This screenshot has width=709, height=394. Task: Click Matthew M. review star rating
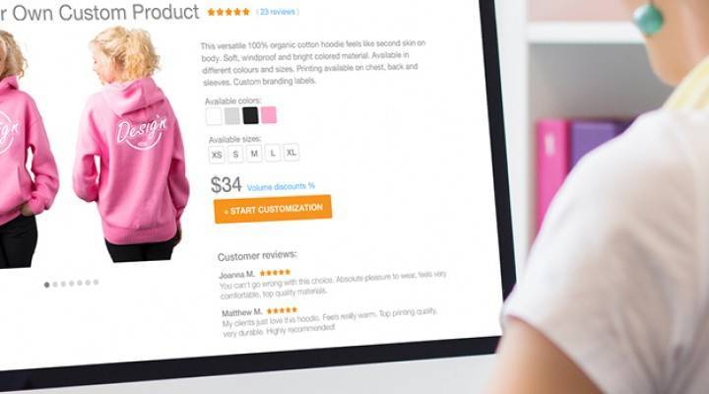[x=283, y=310]
